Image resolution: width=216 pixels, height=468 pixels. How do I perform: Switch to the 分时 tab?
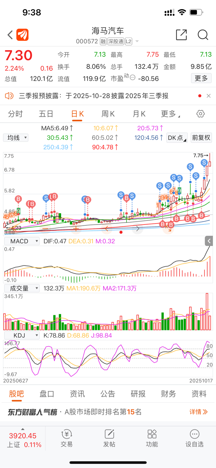tap(15, 114)
